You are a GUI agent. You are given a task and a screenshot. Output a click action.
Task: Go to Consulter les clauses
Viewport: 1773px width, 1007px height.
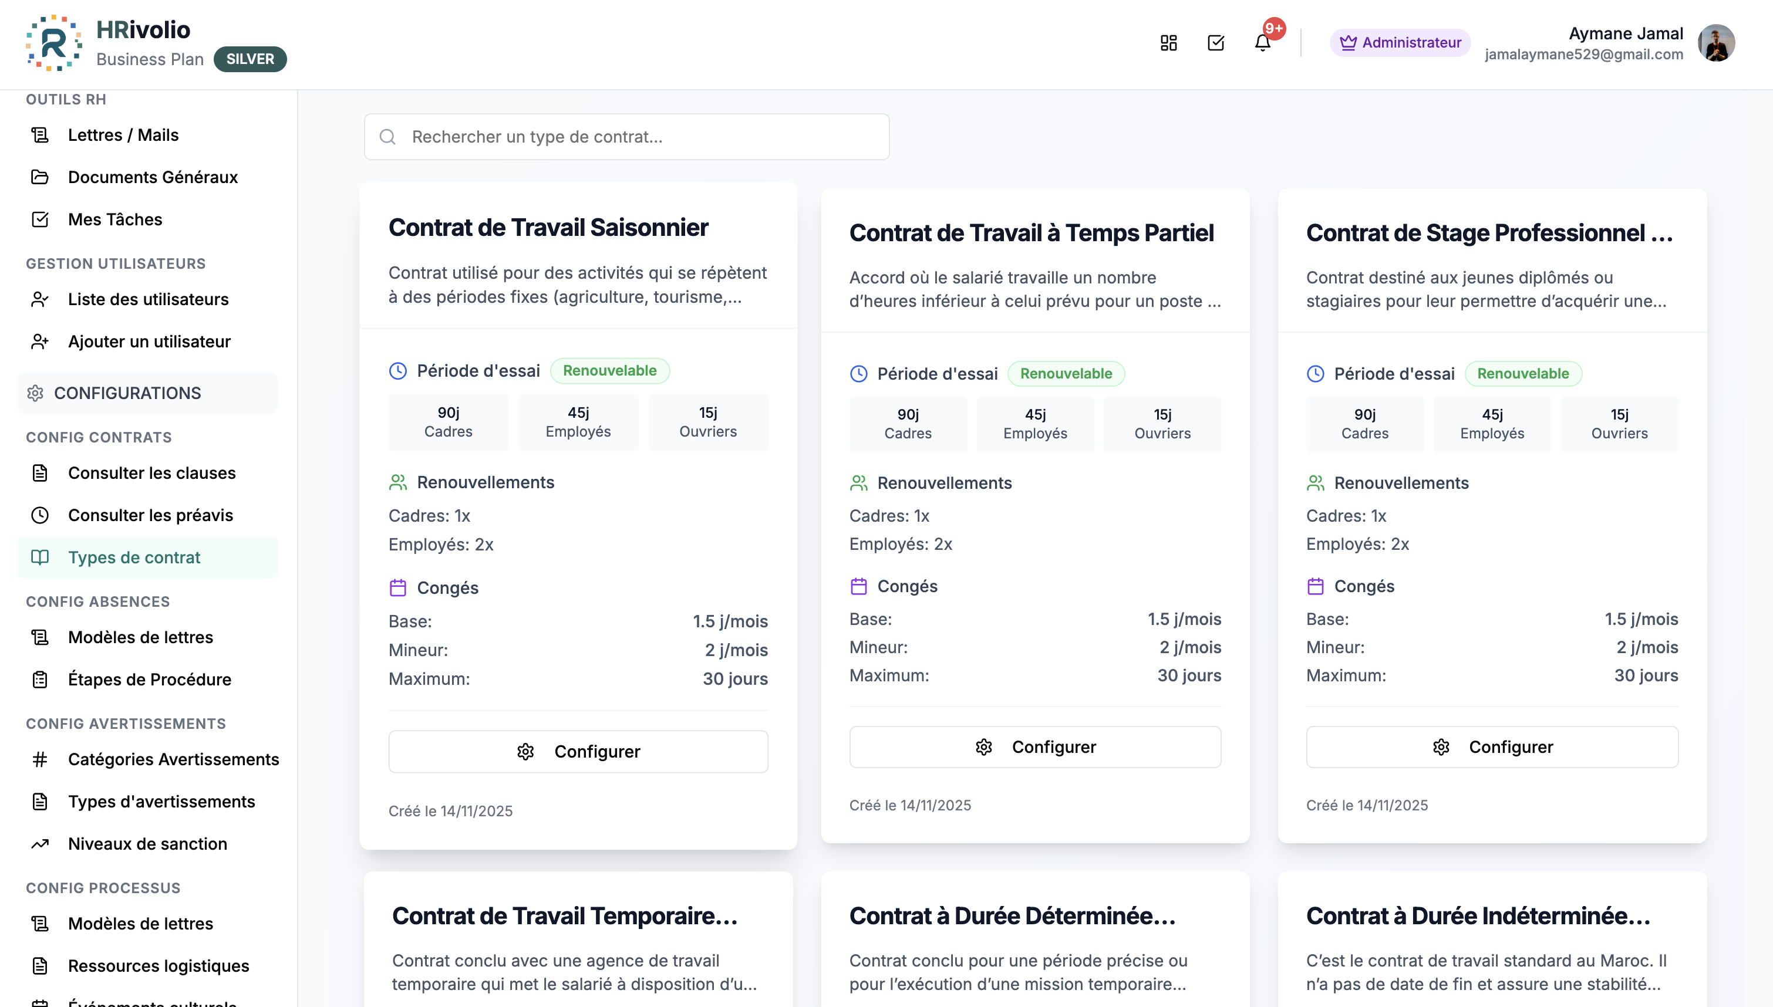click(x=151, y=473)
